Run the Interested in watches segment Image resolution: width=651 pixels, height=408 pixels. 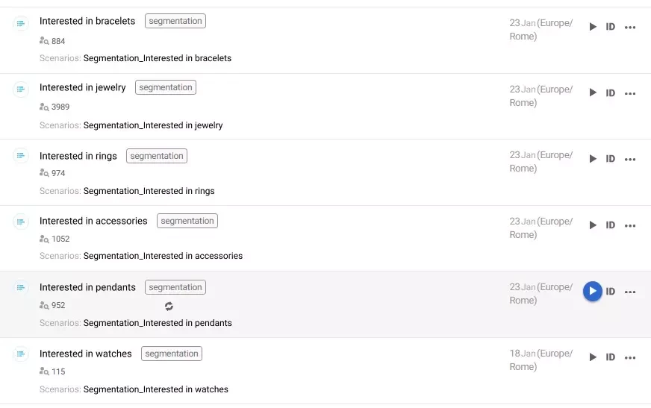click(x=593, y=357)
